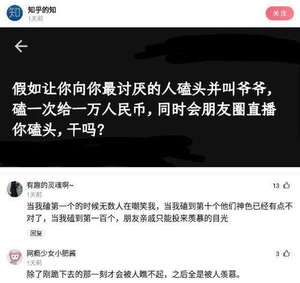Click the 3 likes count
300x283 pixels.
(x=278, y=254)
